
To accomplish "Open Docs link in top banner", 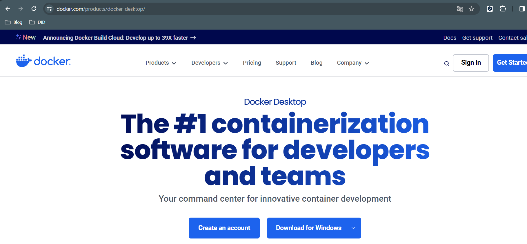I will click(x=450, y=38).
